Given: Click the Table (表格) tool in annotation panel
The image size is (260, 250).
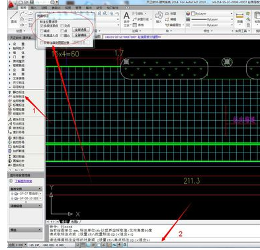Looking at the screenshot, I should [x=138, y=25].
